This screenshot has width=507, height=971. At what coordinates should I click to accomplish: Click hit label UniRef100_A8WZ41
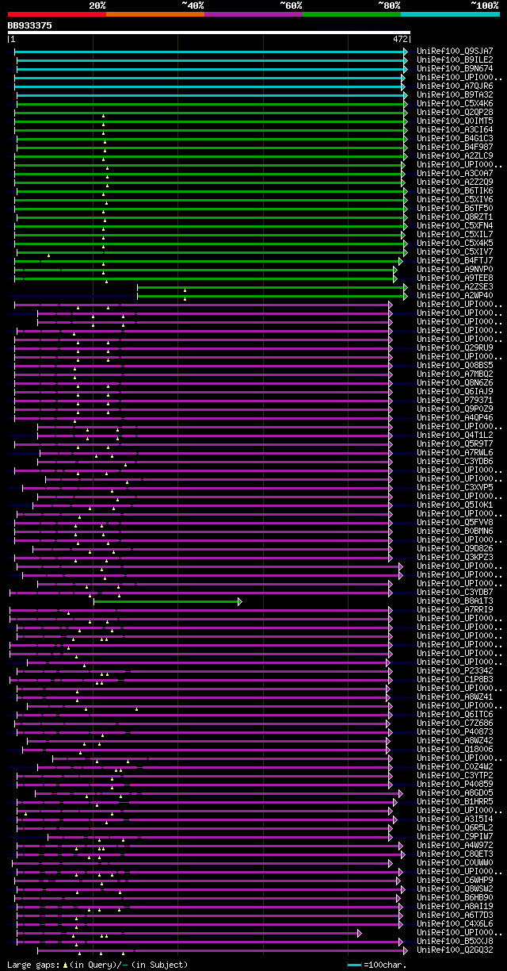pos(455,697)
